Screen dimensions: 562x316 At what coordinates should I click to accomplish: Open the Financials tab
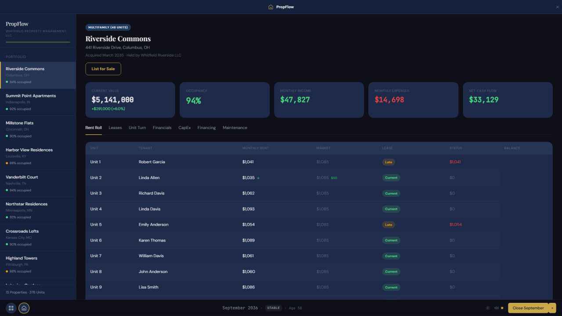[x=162, y=128]
